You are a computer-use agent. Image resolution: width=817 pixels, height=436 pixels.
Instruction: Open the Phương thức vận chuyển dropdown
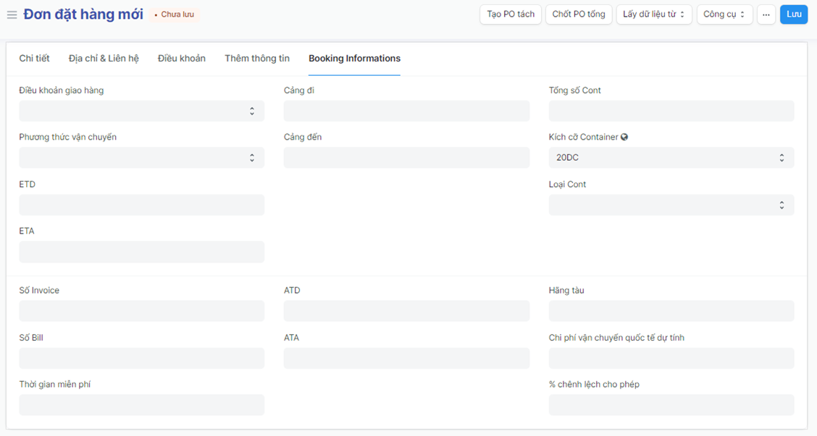142,158
